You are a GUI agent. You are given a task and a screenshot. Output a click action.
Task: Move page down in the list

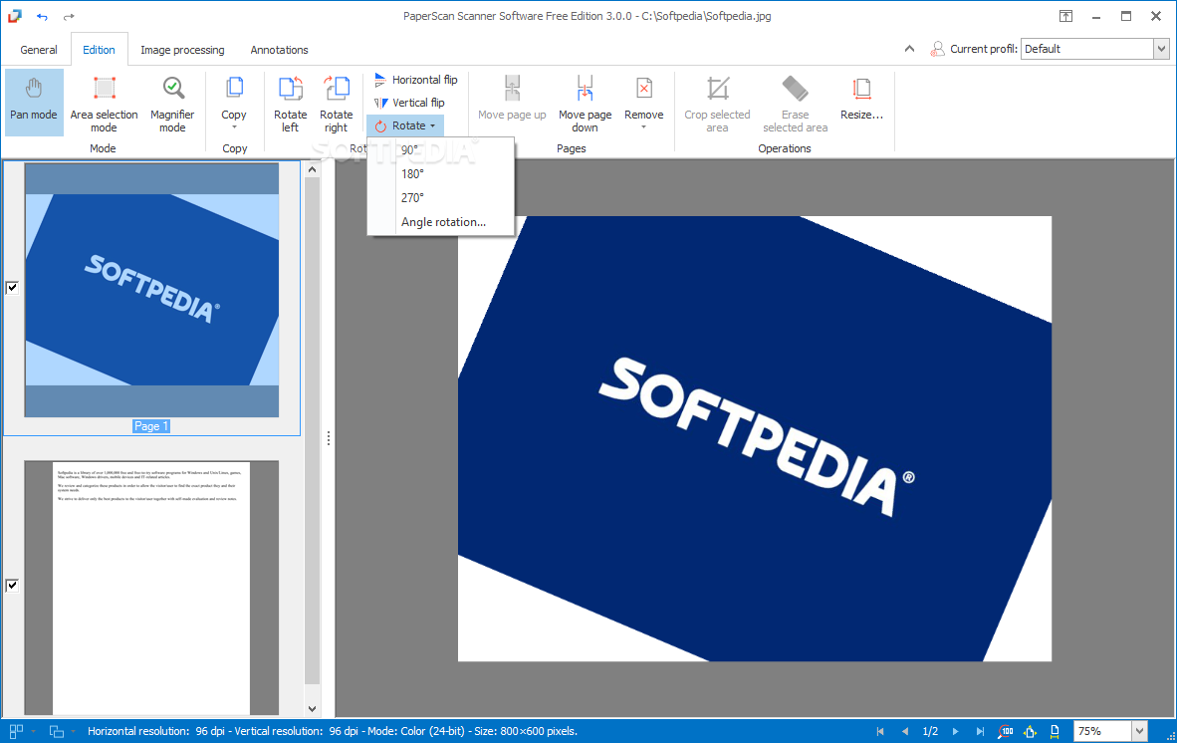[x=585, y=104]
